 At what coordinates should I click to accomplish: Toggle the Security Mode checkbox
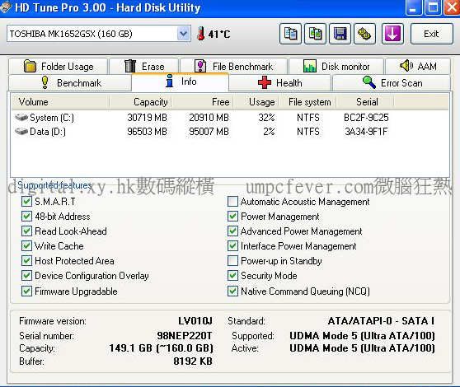pyautogui.click(x=233, y=276)
